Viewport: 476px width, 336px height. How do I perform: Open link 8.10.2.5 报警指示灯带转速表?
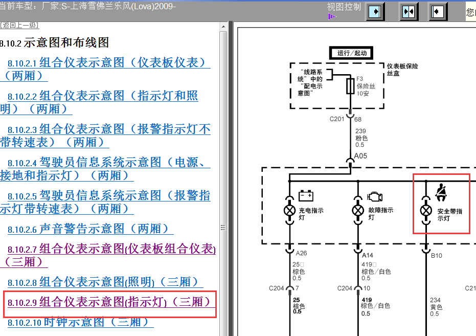pos(106,202)
